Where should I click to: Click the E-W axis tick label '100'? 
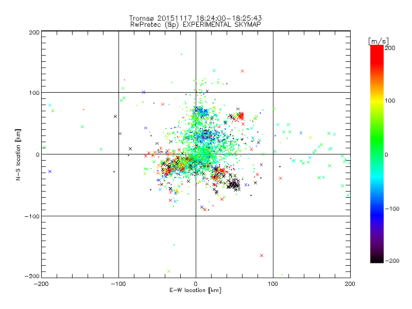point(273,284)
